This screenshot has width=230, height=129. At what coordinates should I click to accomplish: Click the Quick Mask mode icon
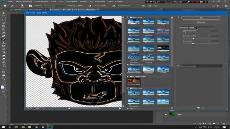click(4, 92)
